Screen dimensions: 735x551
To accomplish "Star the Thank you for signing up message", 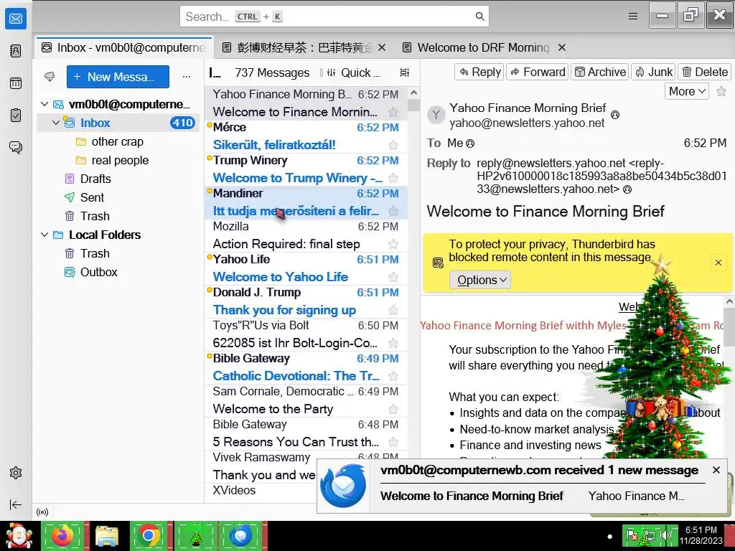I will click(393, 310).
